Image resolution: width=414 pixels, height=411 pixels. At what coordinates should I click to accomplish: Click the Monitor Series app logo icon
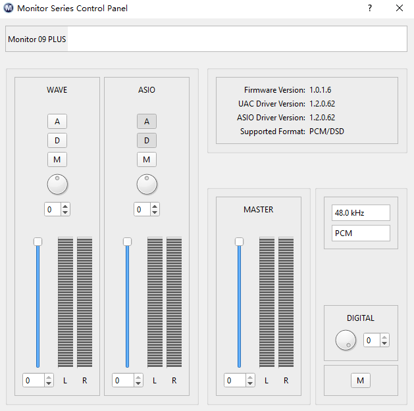(8, 9)
